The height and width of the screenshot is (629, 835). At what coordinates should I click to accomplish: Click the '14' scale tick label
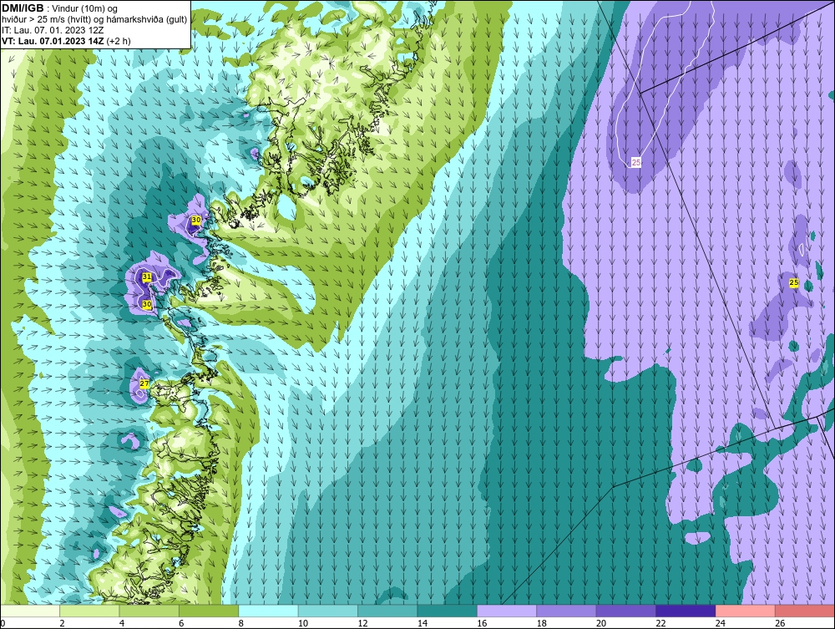click(423, 623)
